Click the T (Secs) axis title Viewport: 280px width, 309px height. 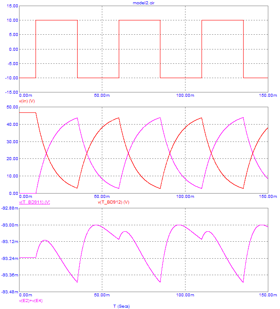tap(121, 306)
